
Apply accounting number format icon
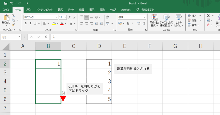[x=120, y=23]
